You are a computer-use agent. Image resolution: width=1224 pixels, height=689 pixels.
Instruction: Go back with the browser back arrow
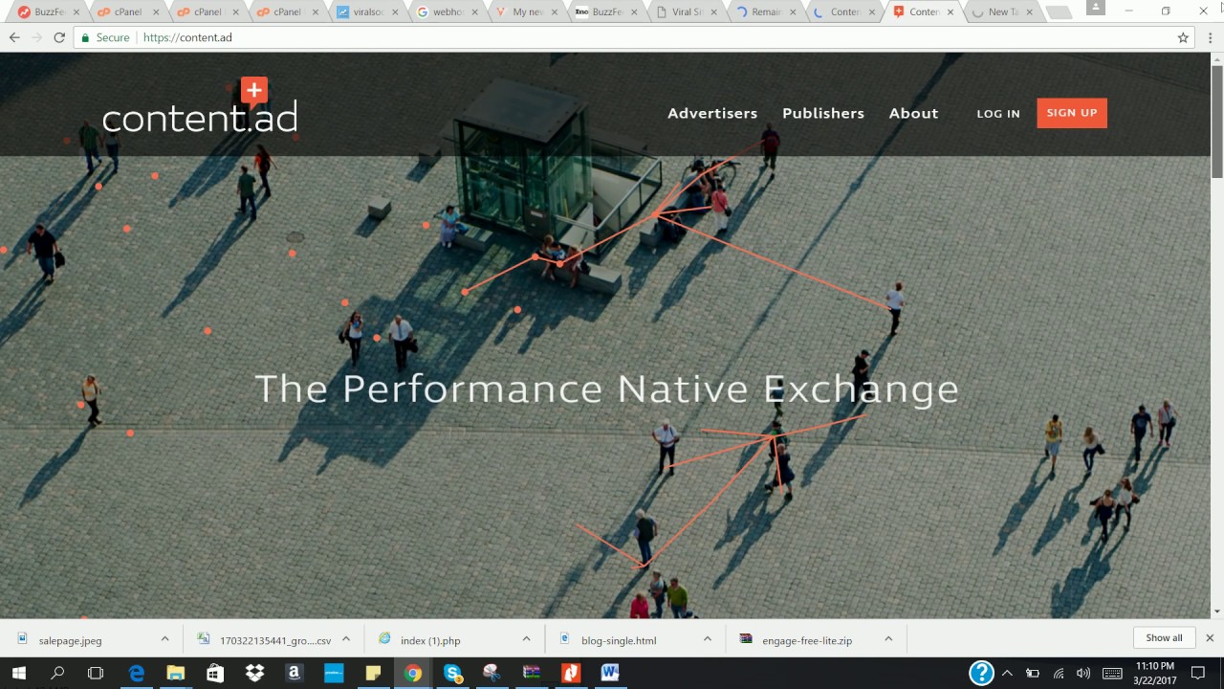14,37
